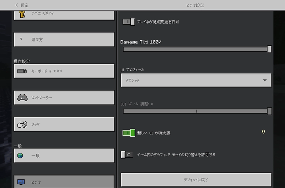The image size is (285, 188).
Task: Click the GUI ズーム 調整 slider track
Action: (196, 111)
